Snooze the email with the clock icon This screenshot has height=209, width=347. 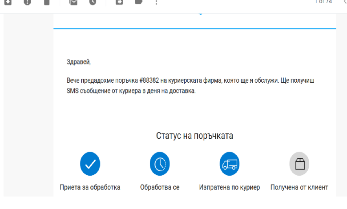coord(93,2)
